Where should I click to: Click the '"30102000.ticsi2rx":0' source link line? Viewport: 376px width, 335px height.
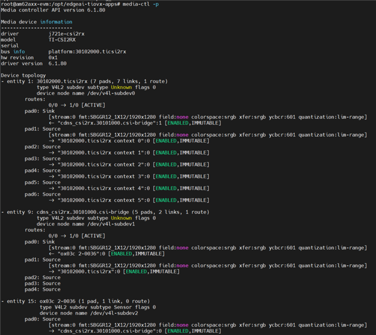click(x=114, y=271)
